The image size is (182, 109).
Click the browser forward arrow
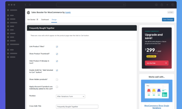[30, 5]
